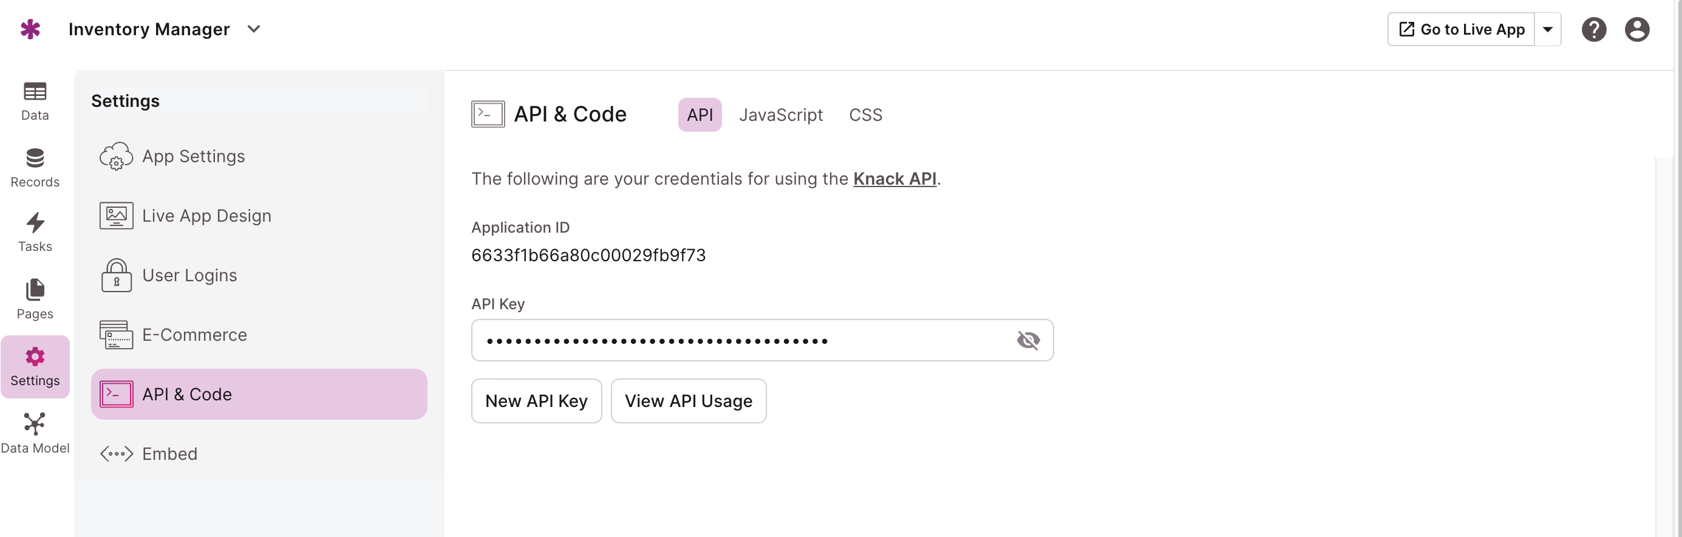This screenshot has width=1682, height=537.
Task: Follow the Knack API link
Action: click(894, 179)
